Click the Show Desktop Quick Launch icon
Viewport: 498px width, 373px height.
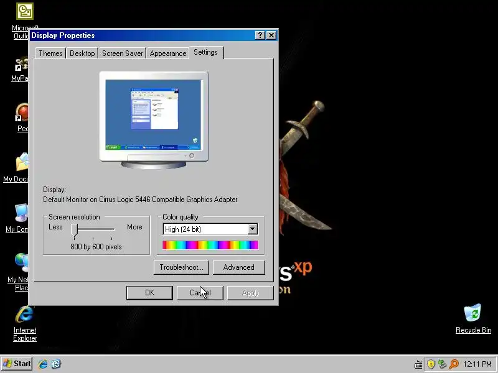[x=56, y=364]
